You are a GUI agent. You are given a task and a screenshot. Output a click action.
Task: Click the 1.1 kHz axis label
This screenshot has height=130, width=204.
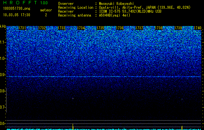pyautogui.click(x=3, y=42)
